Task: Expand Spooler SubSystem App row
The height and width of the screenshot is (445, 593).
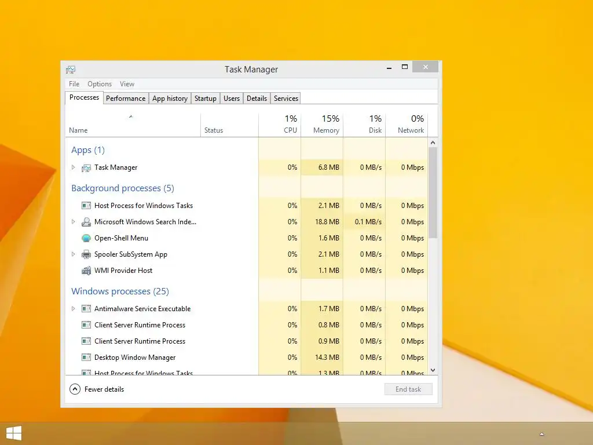Action: point(74,254)
